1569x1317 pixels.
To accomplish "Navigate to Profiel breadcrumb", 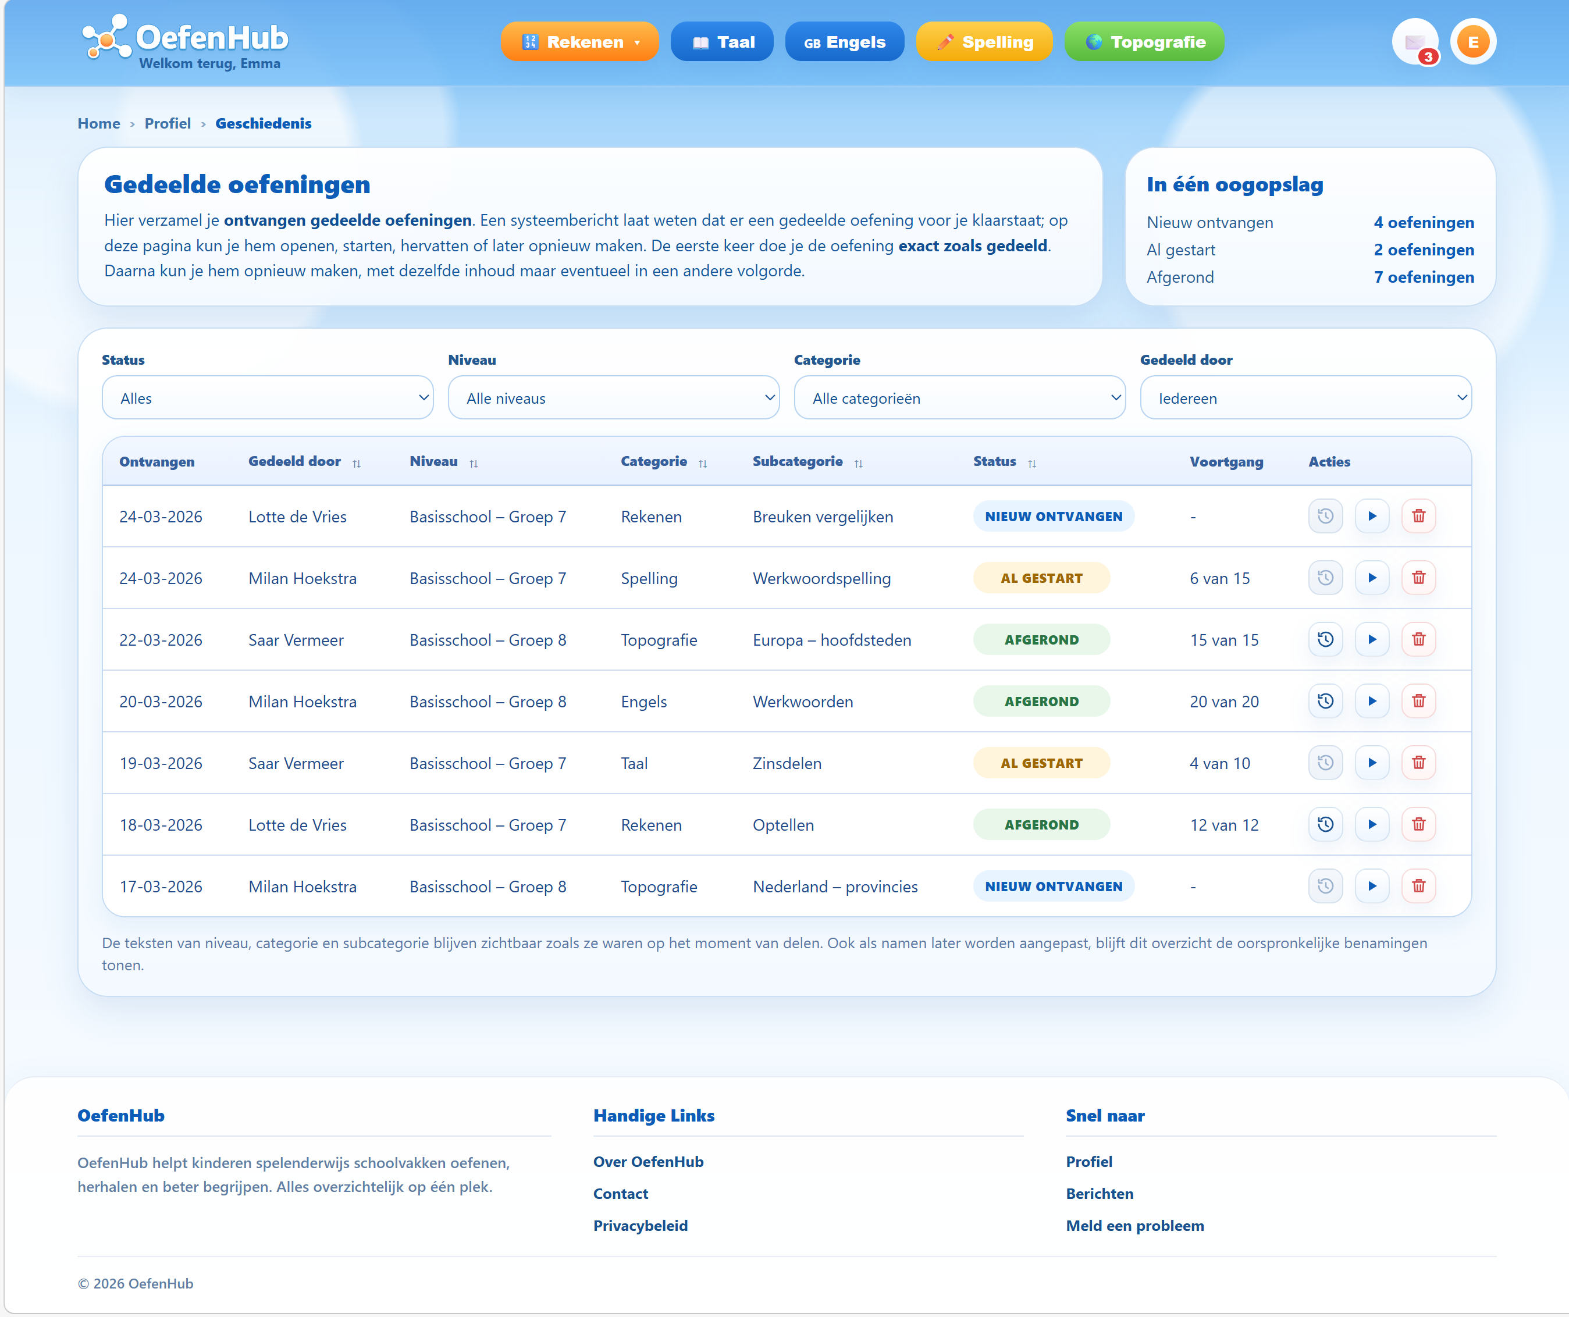I will point(168,123).
